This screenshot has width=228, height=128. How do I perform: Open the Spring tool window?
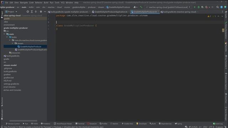pyautogui.click(x=178, y=124)
